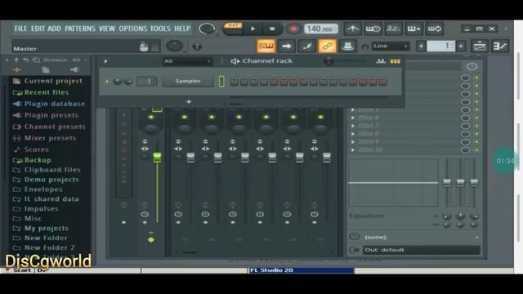
Task: Open the EDIT menu
Action: [38, 29]
